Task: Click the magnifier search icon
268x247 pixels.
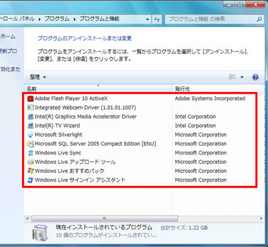Action: (259, 20)
